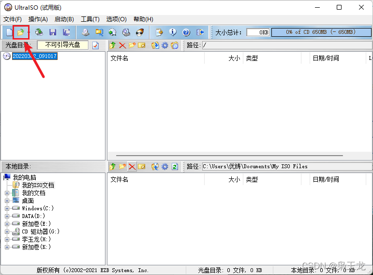Viewport: 373px width, 275px height.
Task: Sort disc pane by 文件名 column
Action: [156, 58]
